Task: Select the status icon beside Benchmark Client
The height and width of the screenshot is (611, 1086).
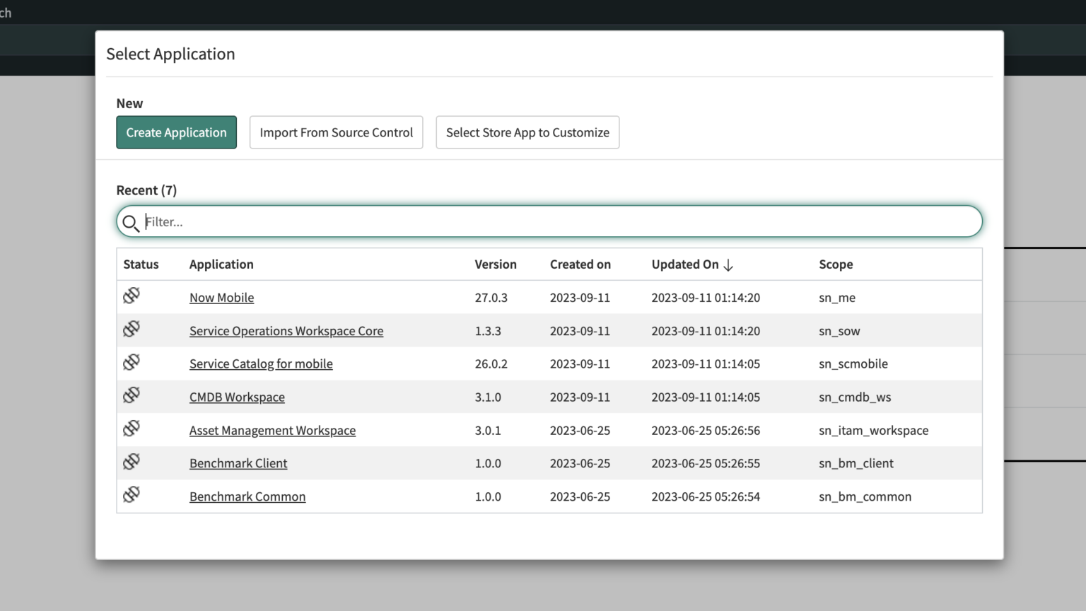Action: pos(132,460)
